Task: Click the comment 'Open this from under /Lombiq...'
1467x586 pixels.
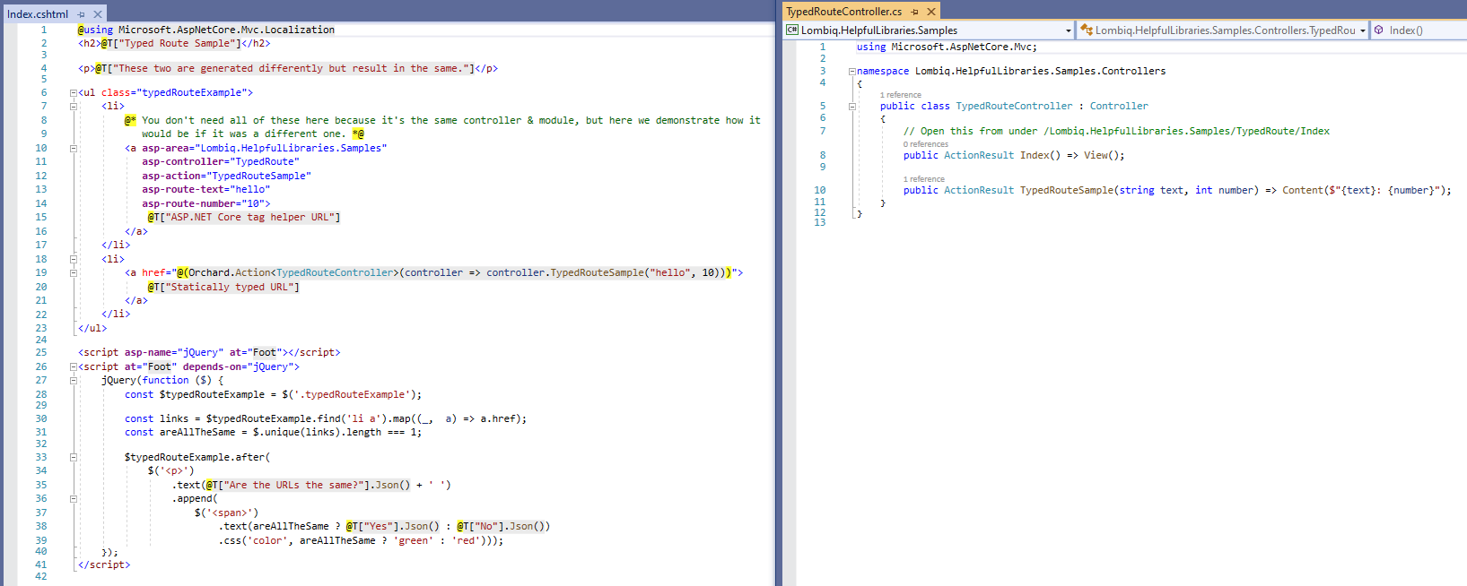Action: pos(1116,131)
